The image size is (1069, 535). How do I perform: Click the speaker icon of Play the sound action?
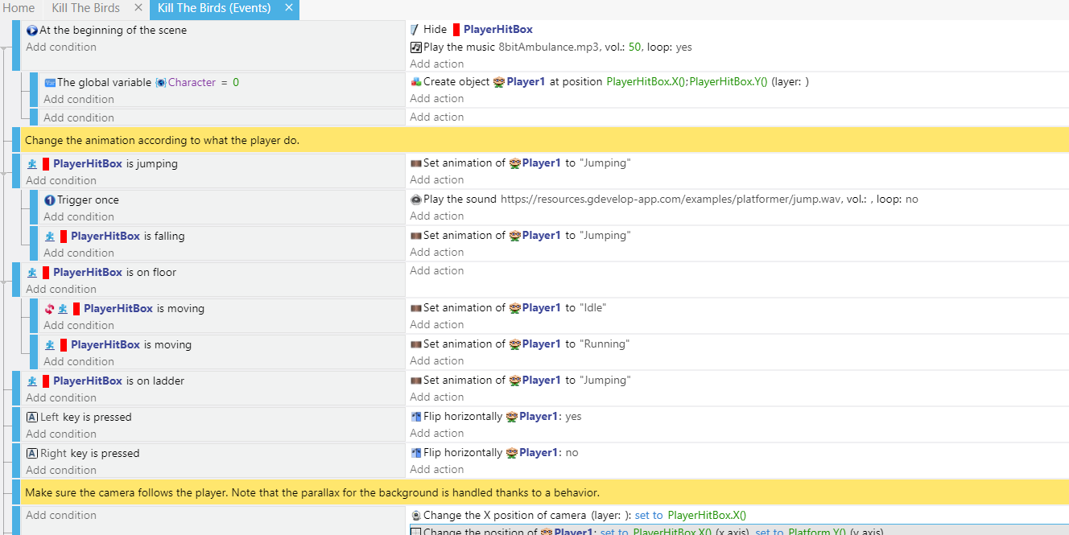[415, 200]
